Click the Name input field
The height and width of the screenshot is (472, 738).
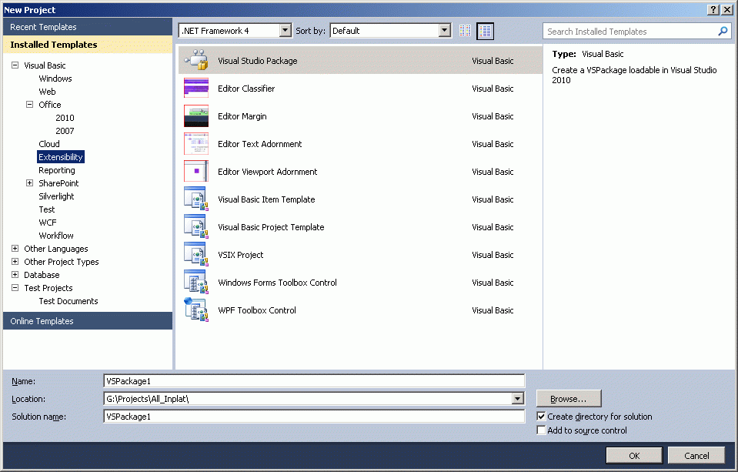pos(314,380)
